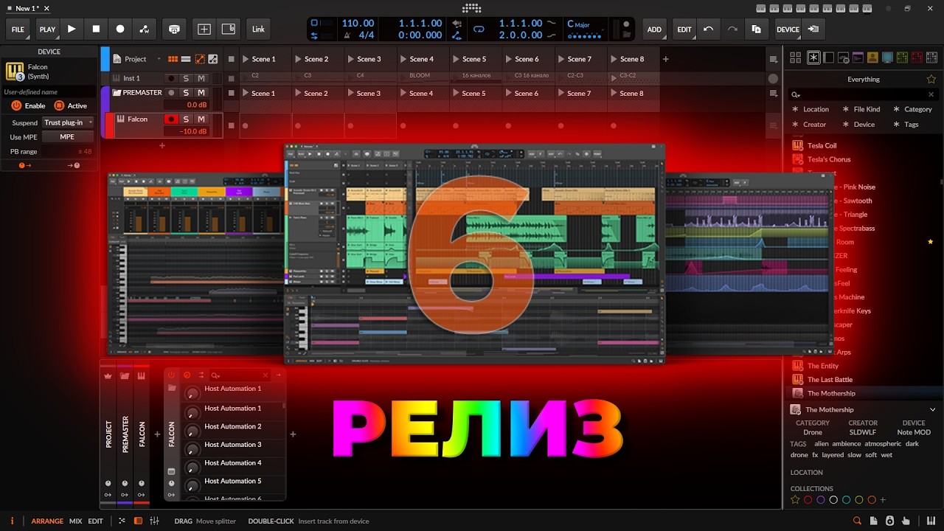This screenshot has width=944, height=531.
Task: Click the 4/4 time signature field
Action: 367,35
